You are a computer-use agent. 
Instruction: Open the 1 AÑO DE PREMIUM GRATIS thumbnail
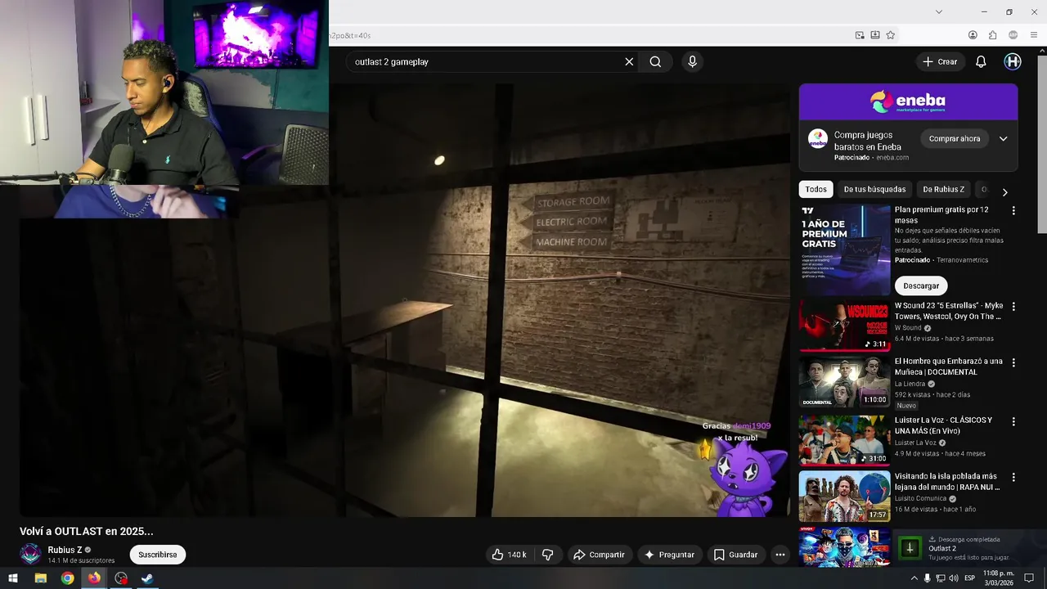point(844,250)
